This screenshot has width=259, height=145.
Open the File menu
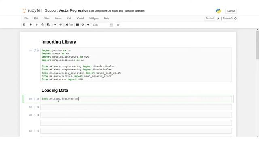26,19
